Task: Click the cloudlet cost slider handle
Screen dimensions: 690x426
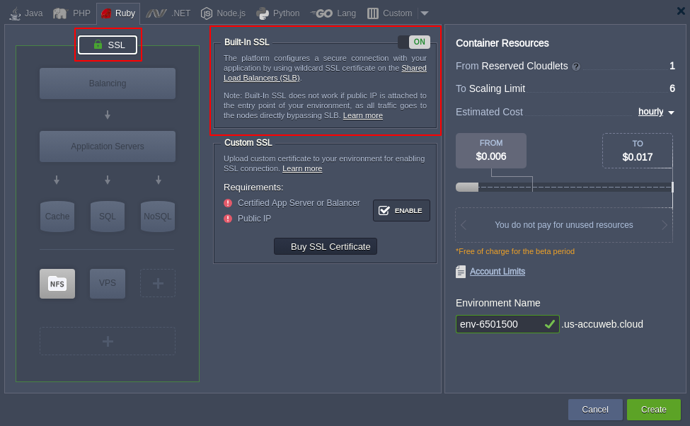Action: pyautogui.click(x=467, y=188)
